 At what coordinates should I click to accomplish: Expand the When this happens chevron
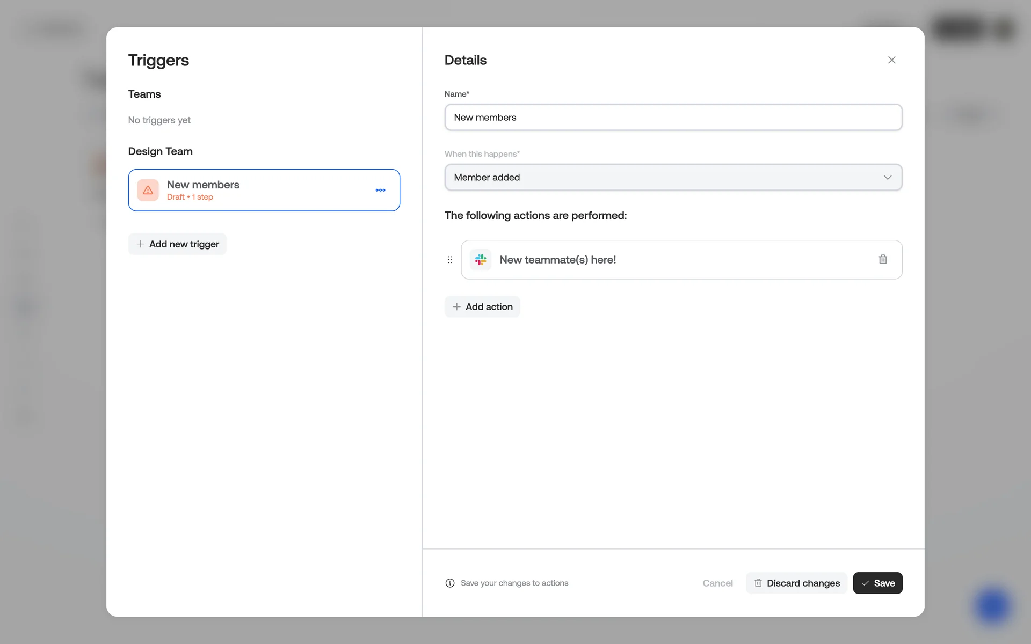[x=887, y=178]
